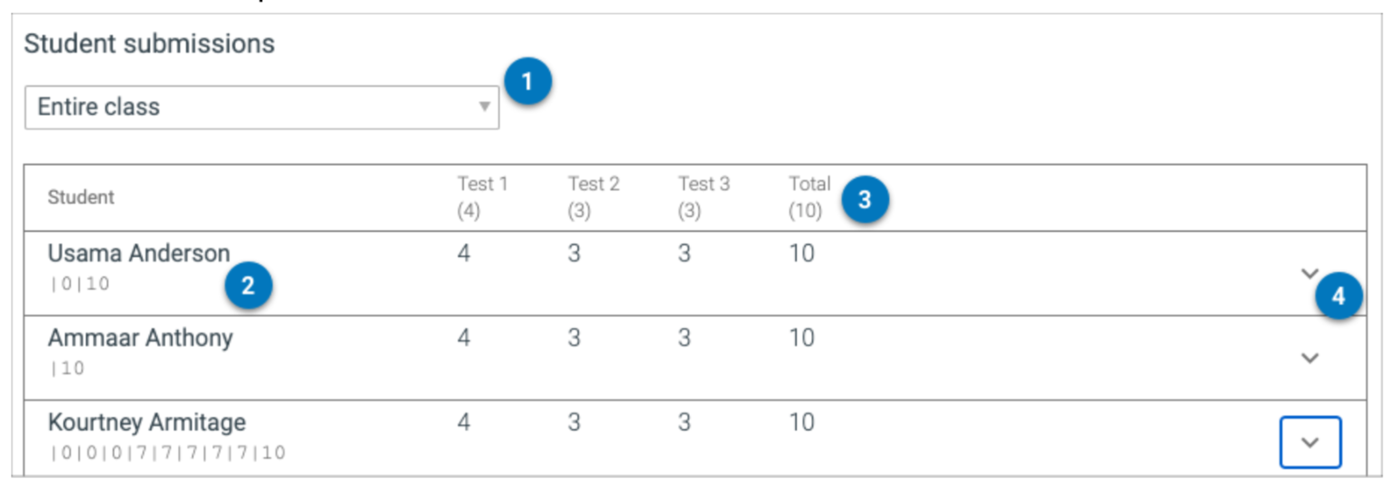The height and width of the screenshot is (489, 1390).
Task: Click blue annotation marker number 2
Action: [x=248, y=285]
